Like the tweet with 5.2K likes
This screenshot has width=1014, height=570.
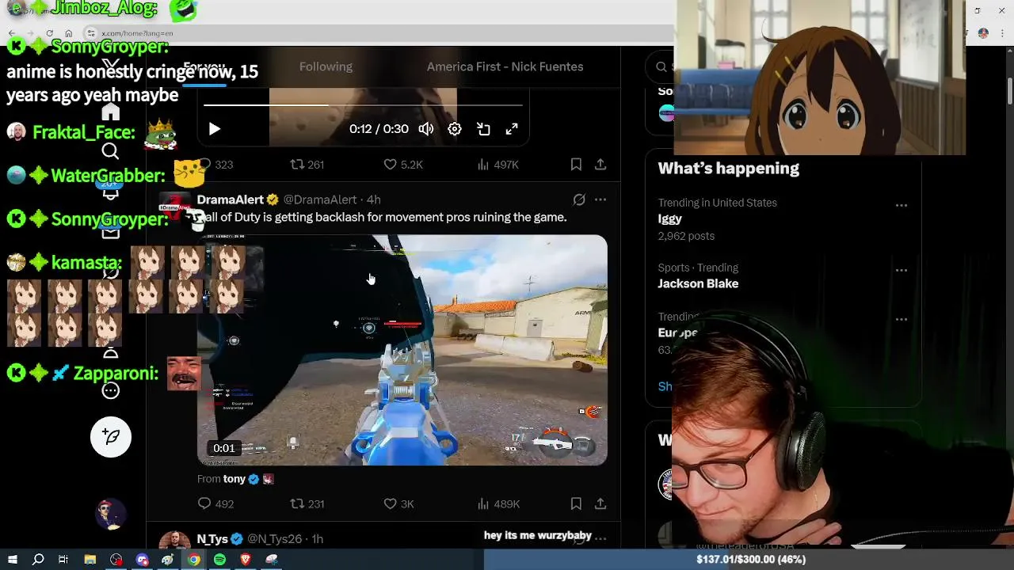coord(403,165)
